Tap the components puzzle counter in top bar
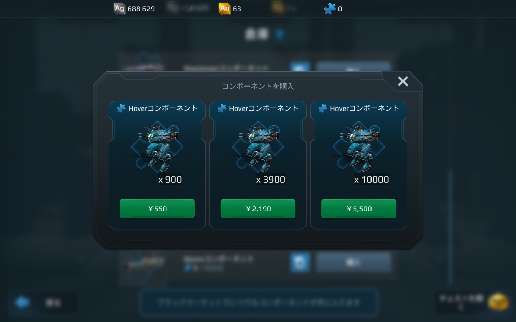The height and width of the screenshot is (322, 516). tap(333, 9)
